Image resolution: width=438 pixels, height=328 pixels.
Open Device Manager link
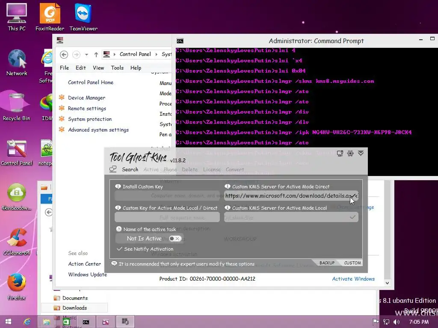click(86, 98)
